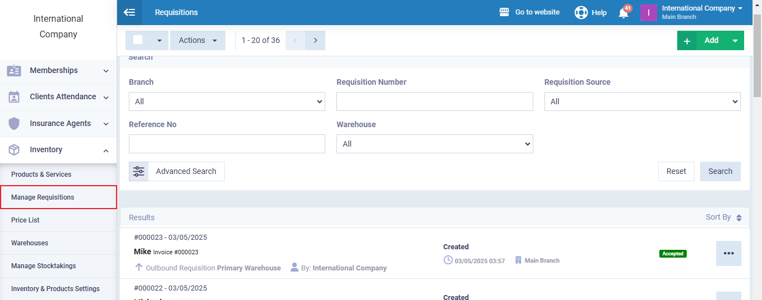This screenshot has height=300, width=762.
Task: Click the Advanced Search sliders icon
Action: pos(139,172)
